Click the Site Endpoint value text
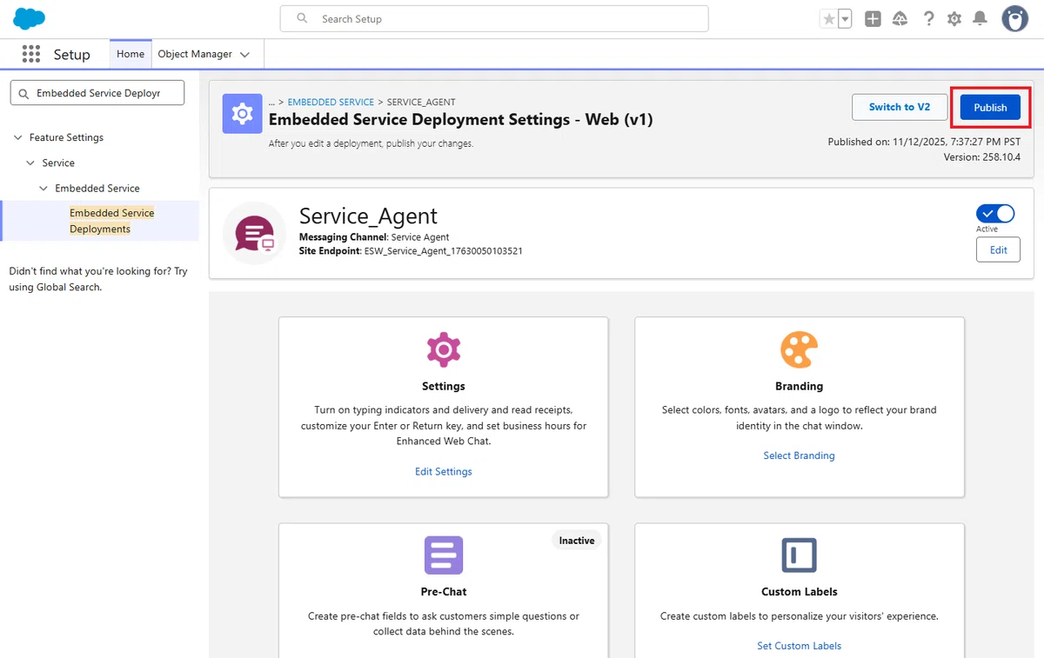Screen dimensions: 1044x658 point(443,250)
